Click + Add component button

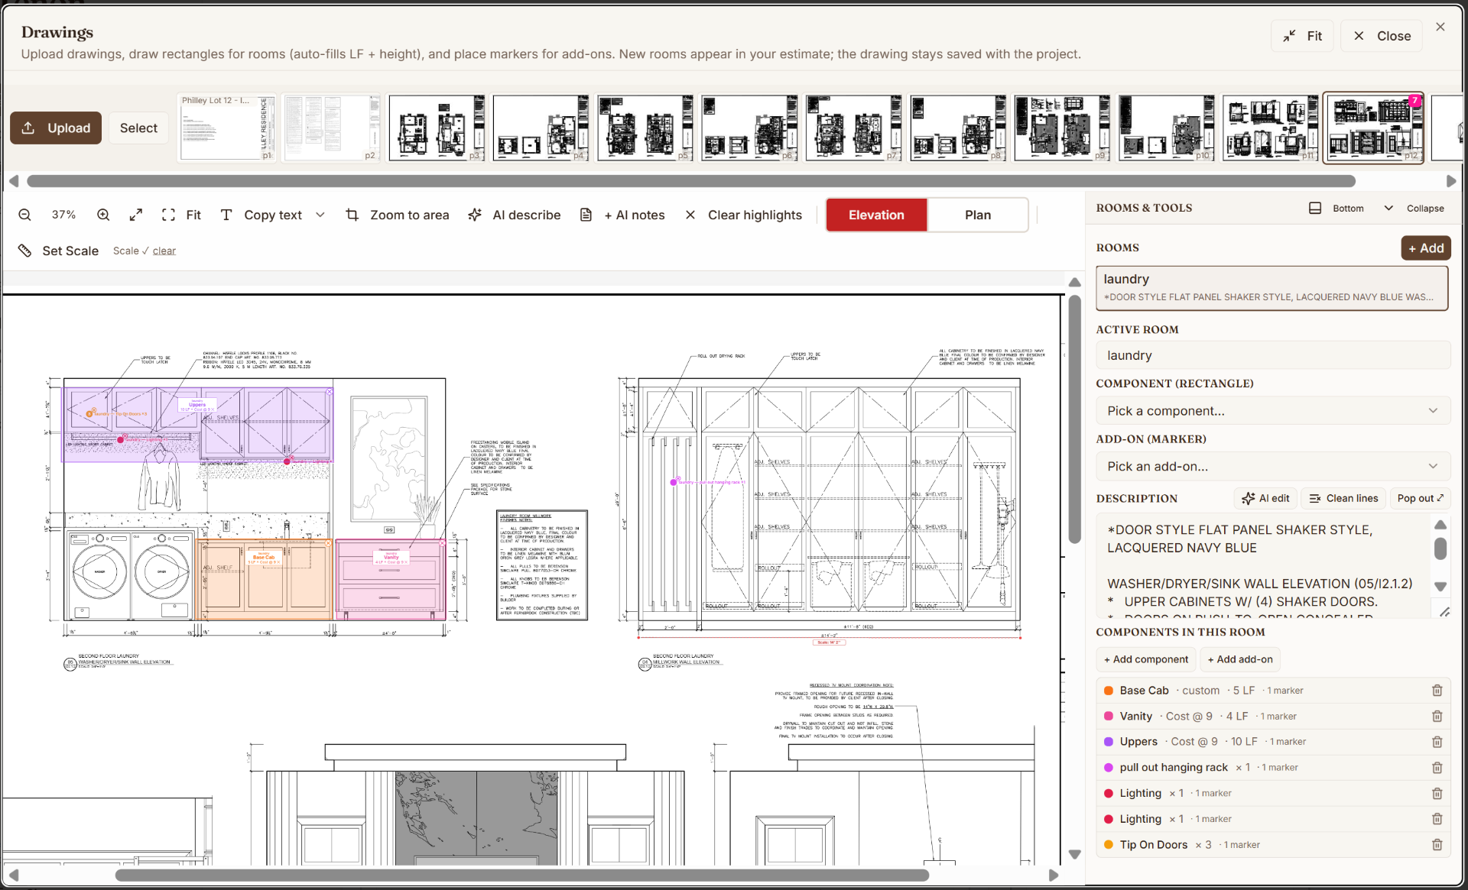click(x=1146, y=659)
